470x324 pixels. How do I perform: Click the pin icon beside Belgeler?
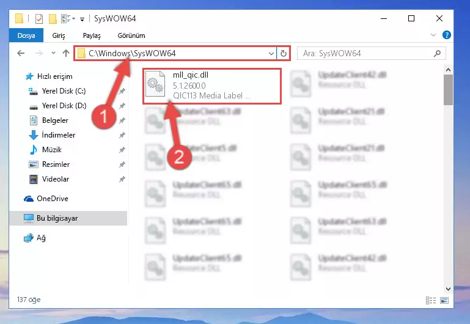(122, 120)
